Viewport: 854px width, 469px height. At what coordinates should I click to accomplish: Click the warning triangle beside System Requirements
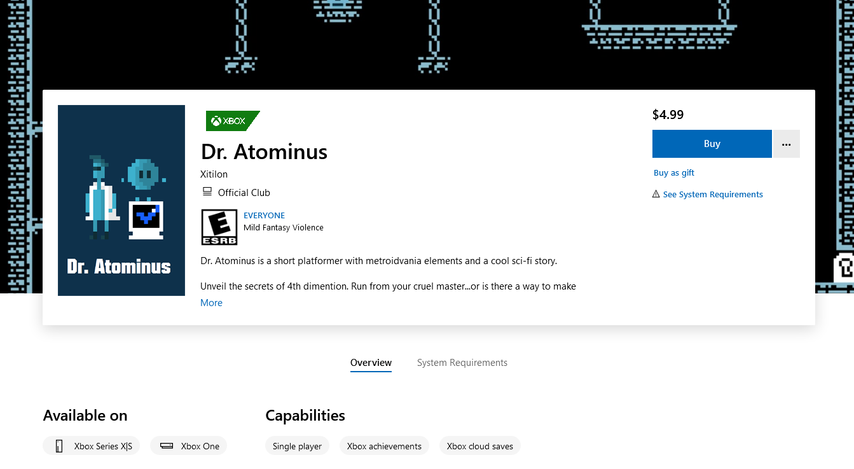click(656, 194)
